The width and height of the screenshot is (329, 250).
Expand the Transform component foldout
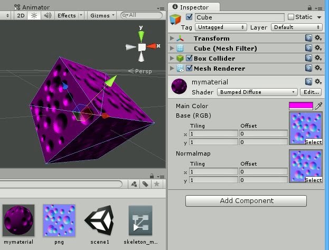coord(172,39)
